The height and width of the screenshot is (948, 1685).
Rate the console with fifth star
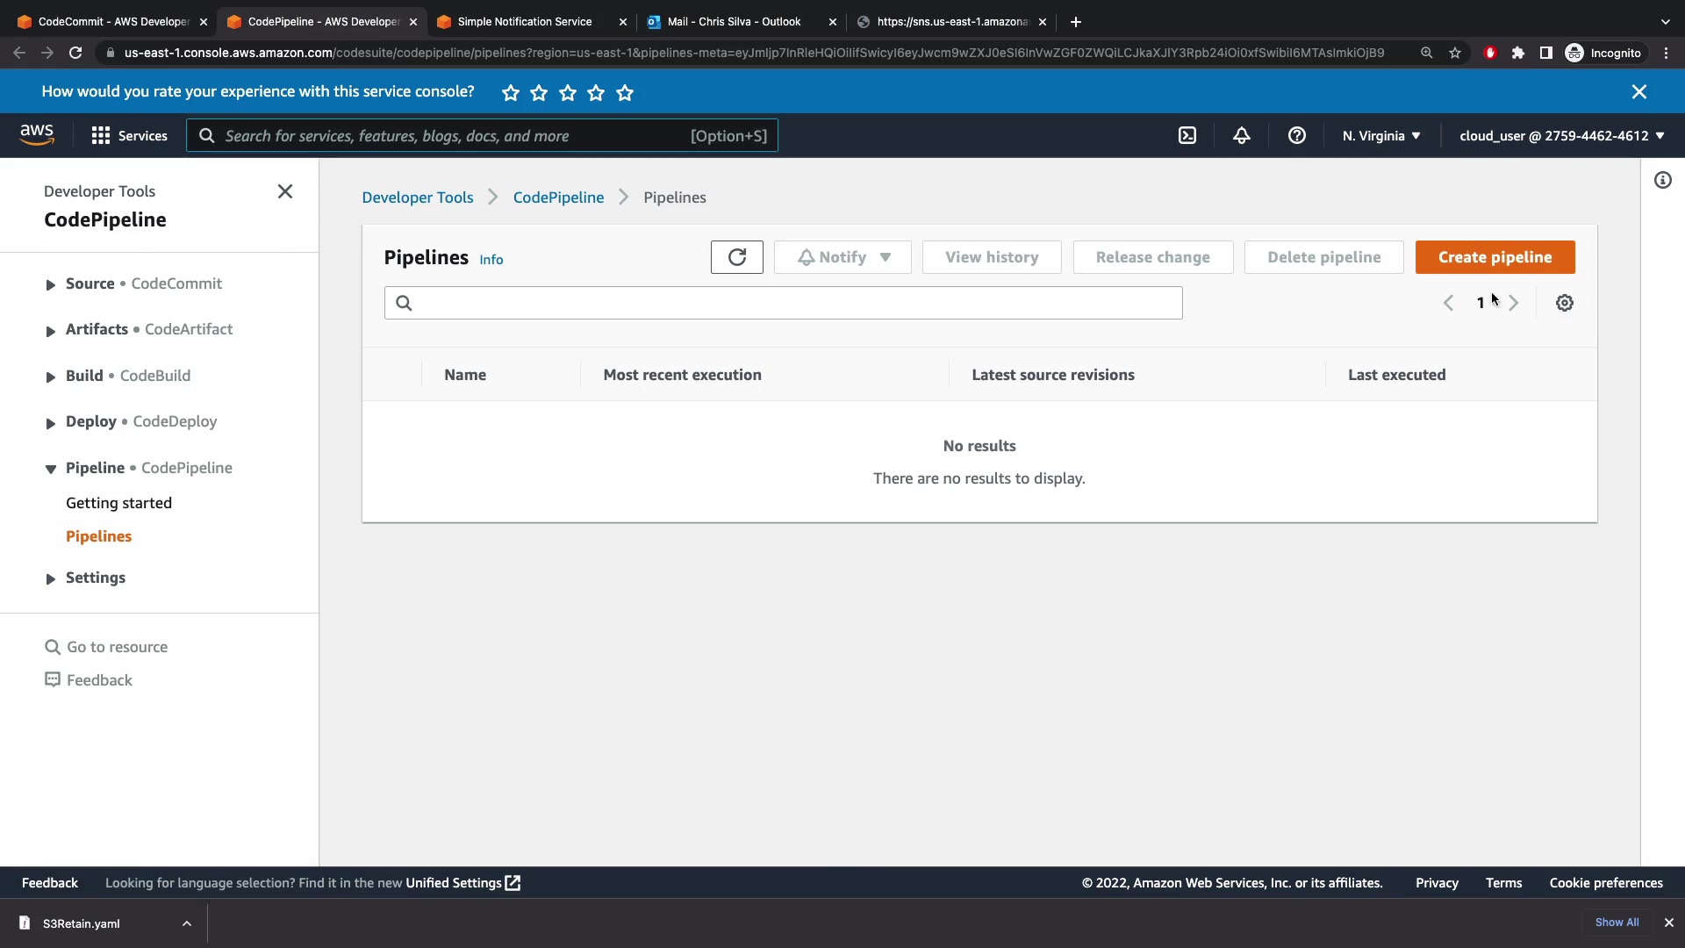(x=625, y=93)
